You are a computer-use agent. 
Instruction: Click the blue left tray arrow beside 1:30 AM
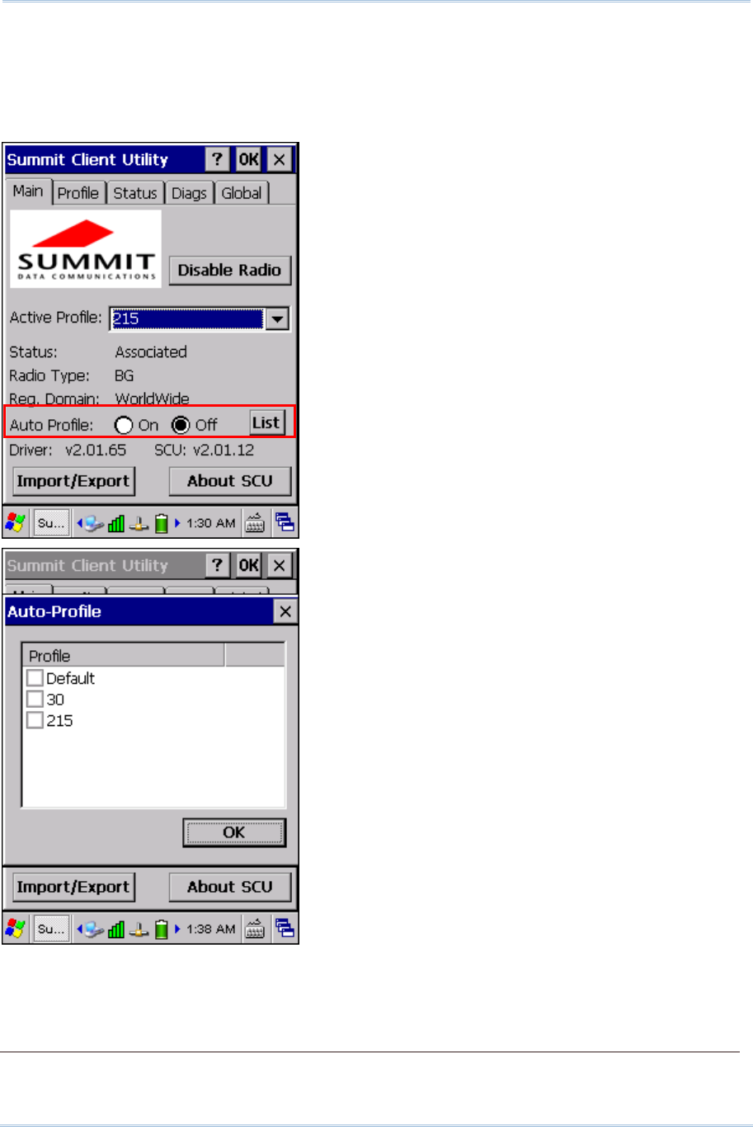pyautogui.click(x=79, y=523)
